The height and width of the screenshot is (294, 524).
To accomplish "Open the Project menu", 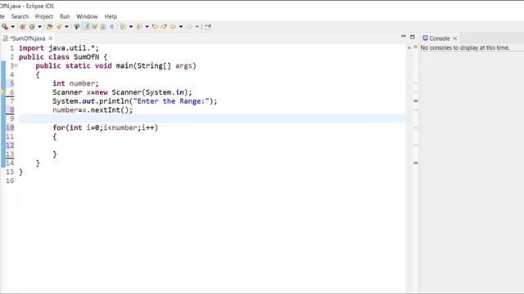I will click(x=43, y=16).
